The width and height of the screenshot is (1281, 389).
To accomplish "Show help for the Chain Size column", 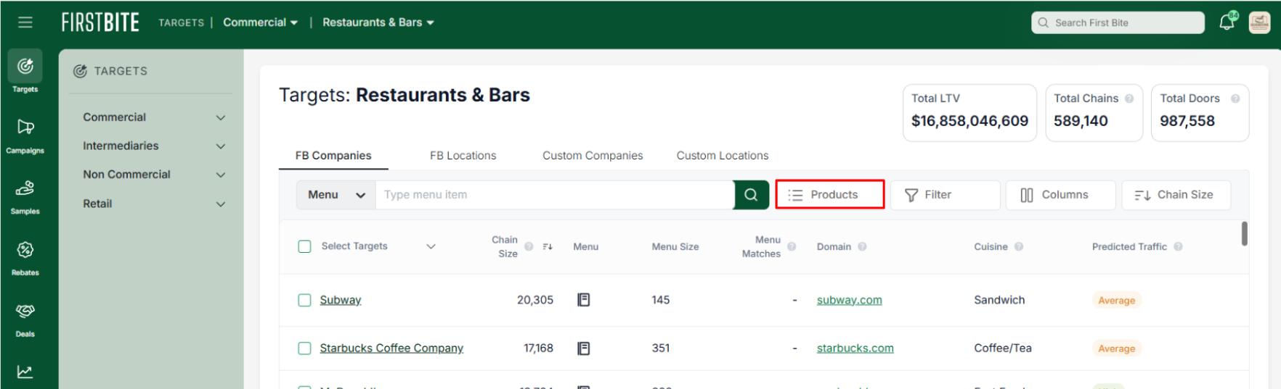I will coord(529,246).
